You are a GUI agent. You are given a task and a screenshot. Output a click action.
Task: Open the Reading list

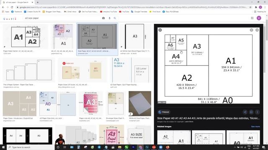point(260,12)
